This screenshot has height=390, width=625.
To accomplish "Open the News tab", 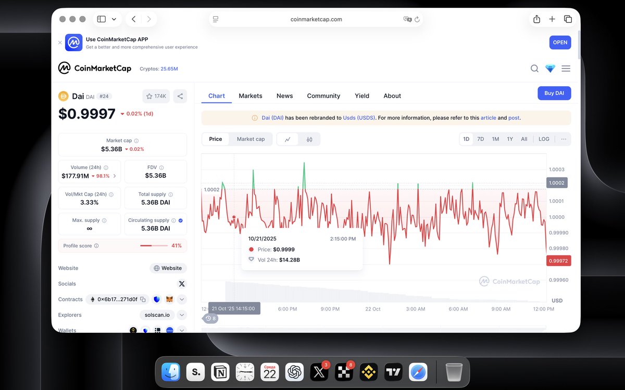I will pos(284,96).
